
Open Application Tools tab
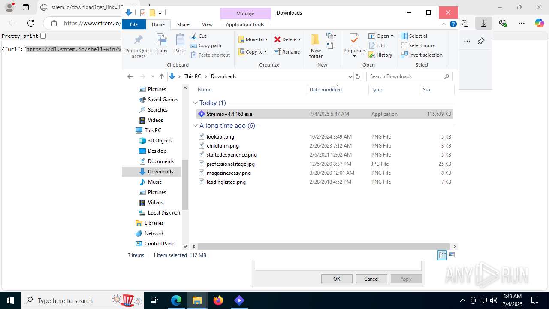tap(245, 24)
